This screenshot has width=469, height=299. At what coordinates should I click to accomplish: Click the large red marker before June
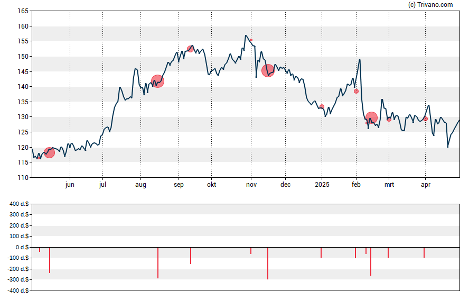coord(49,153)
